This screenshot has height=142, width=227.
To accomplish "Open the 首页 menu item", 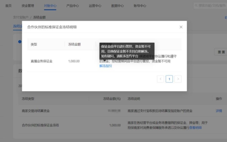I will coord(8,6).
